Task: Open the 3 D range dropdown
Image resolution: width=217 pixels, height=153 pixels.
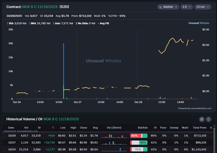Action: click(186, 7)
